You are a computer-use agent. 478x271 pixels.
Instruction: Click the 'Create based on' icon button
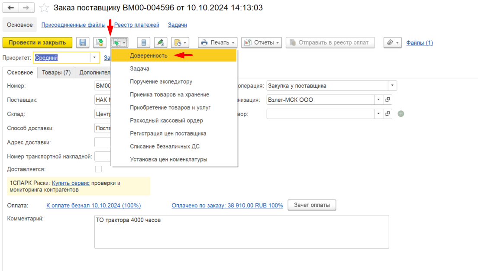pyautogui.click(x=119, y=42)
